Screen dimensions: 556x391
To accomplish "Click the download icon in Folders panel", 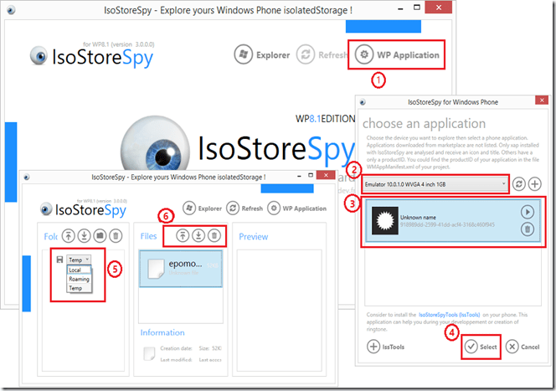I will click(x=84, y=237).
